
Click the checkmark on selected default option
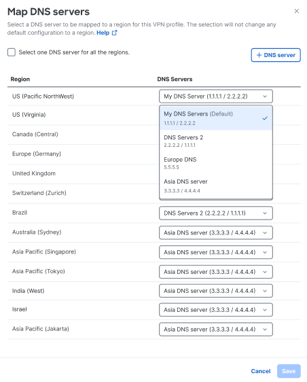coord(265,118)
